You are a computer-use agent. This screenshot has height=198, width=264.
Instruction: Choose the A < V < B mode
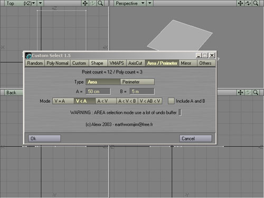127,101
